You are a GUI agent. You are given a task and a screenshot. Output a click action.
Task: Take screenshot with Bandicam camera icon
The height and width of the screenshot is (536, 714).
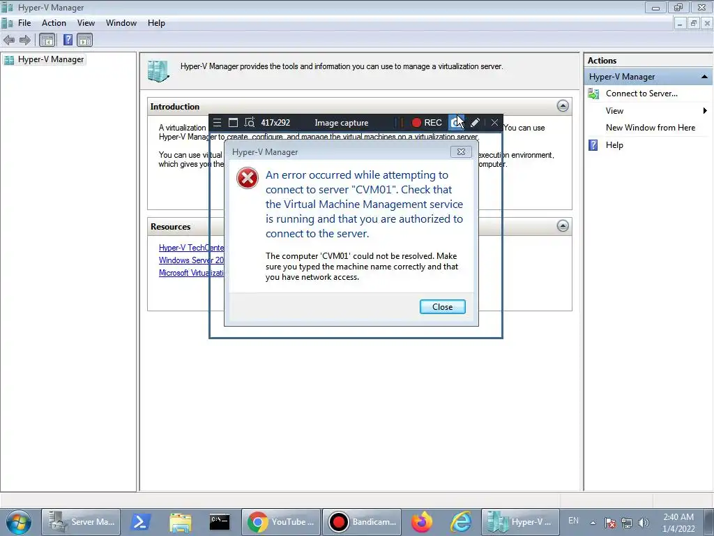click(456, 123)
